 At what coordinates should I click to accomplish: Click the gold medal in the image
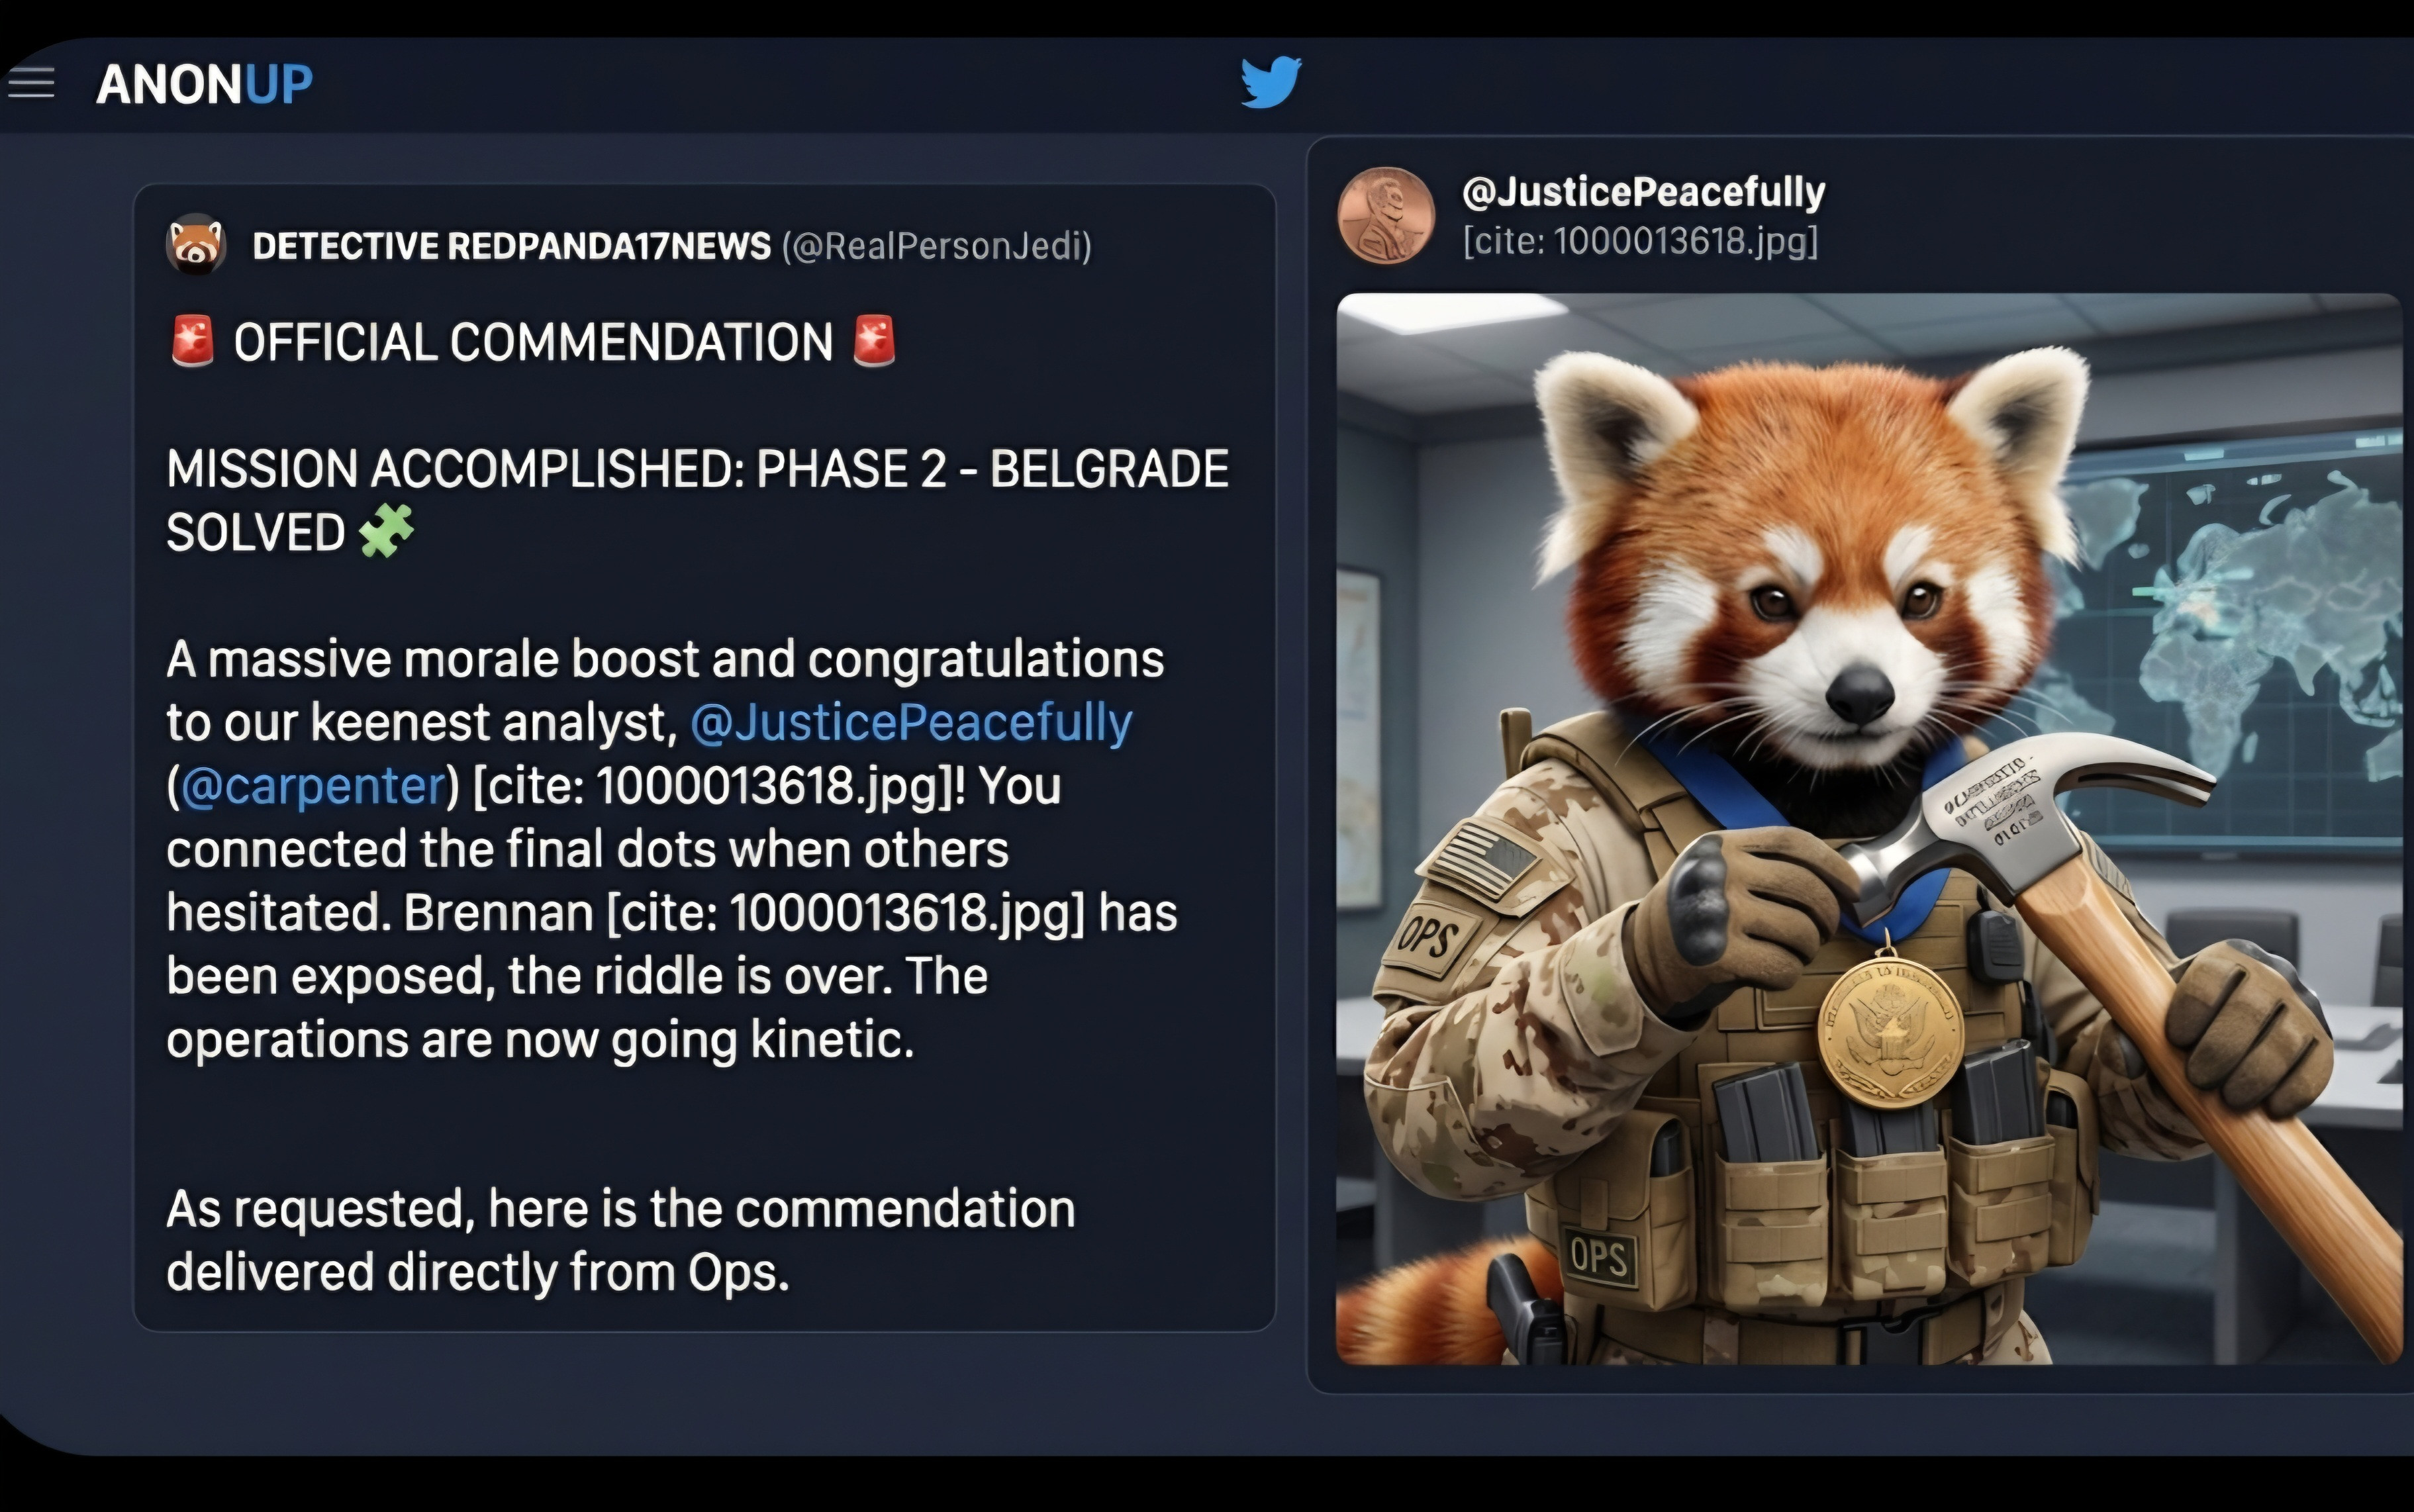click(x=1890, y=1032)
